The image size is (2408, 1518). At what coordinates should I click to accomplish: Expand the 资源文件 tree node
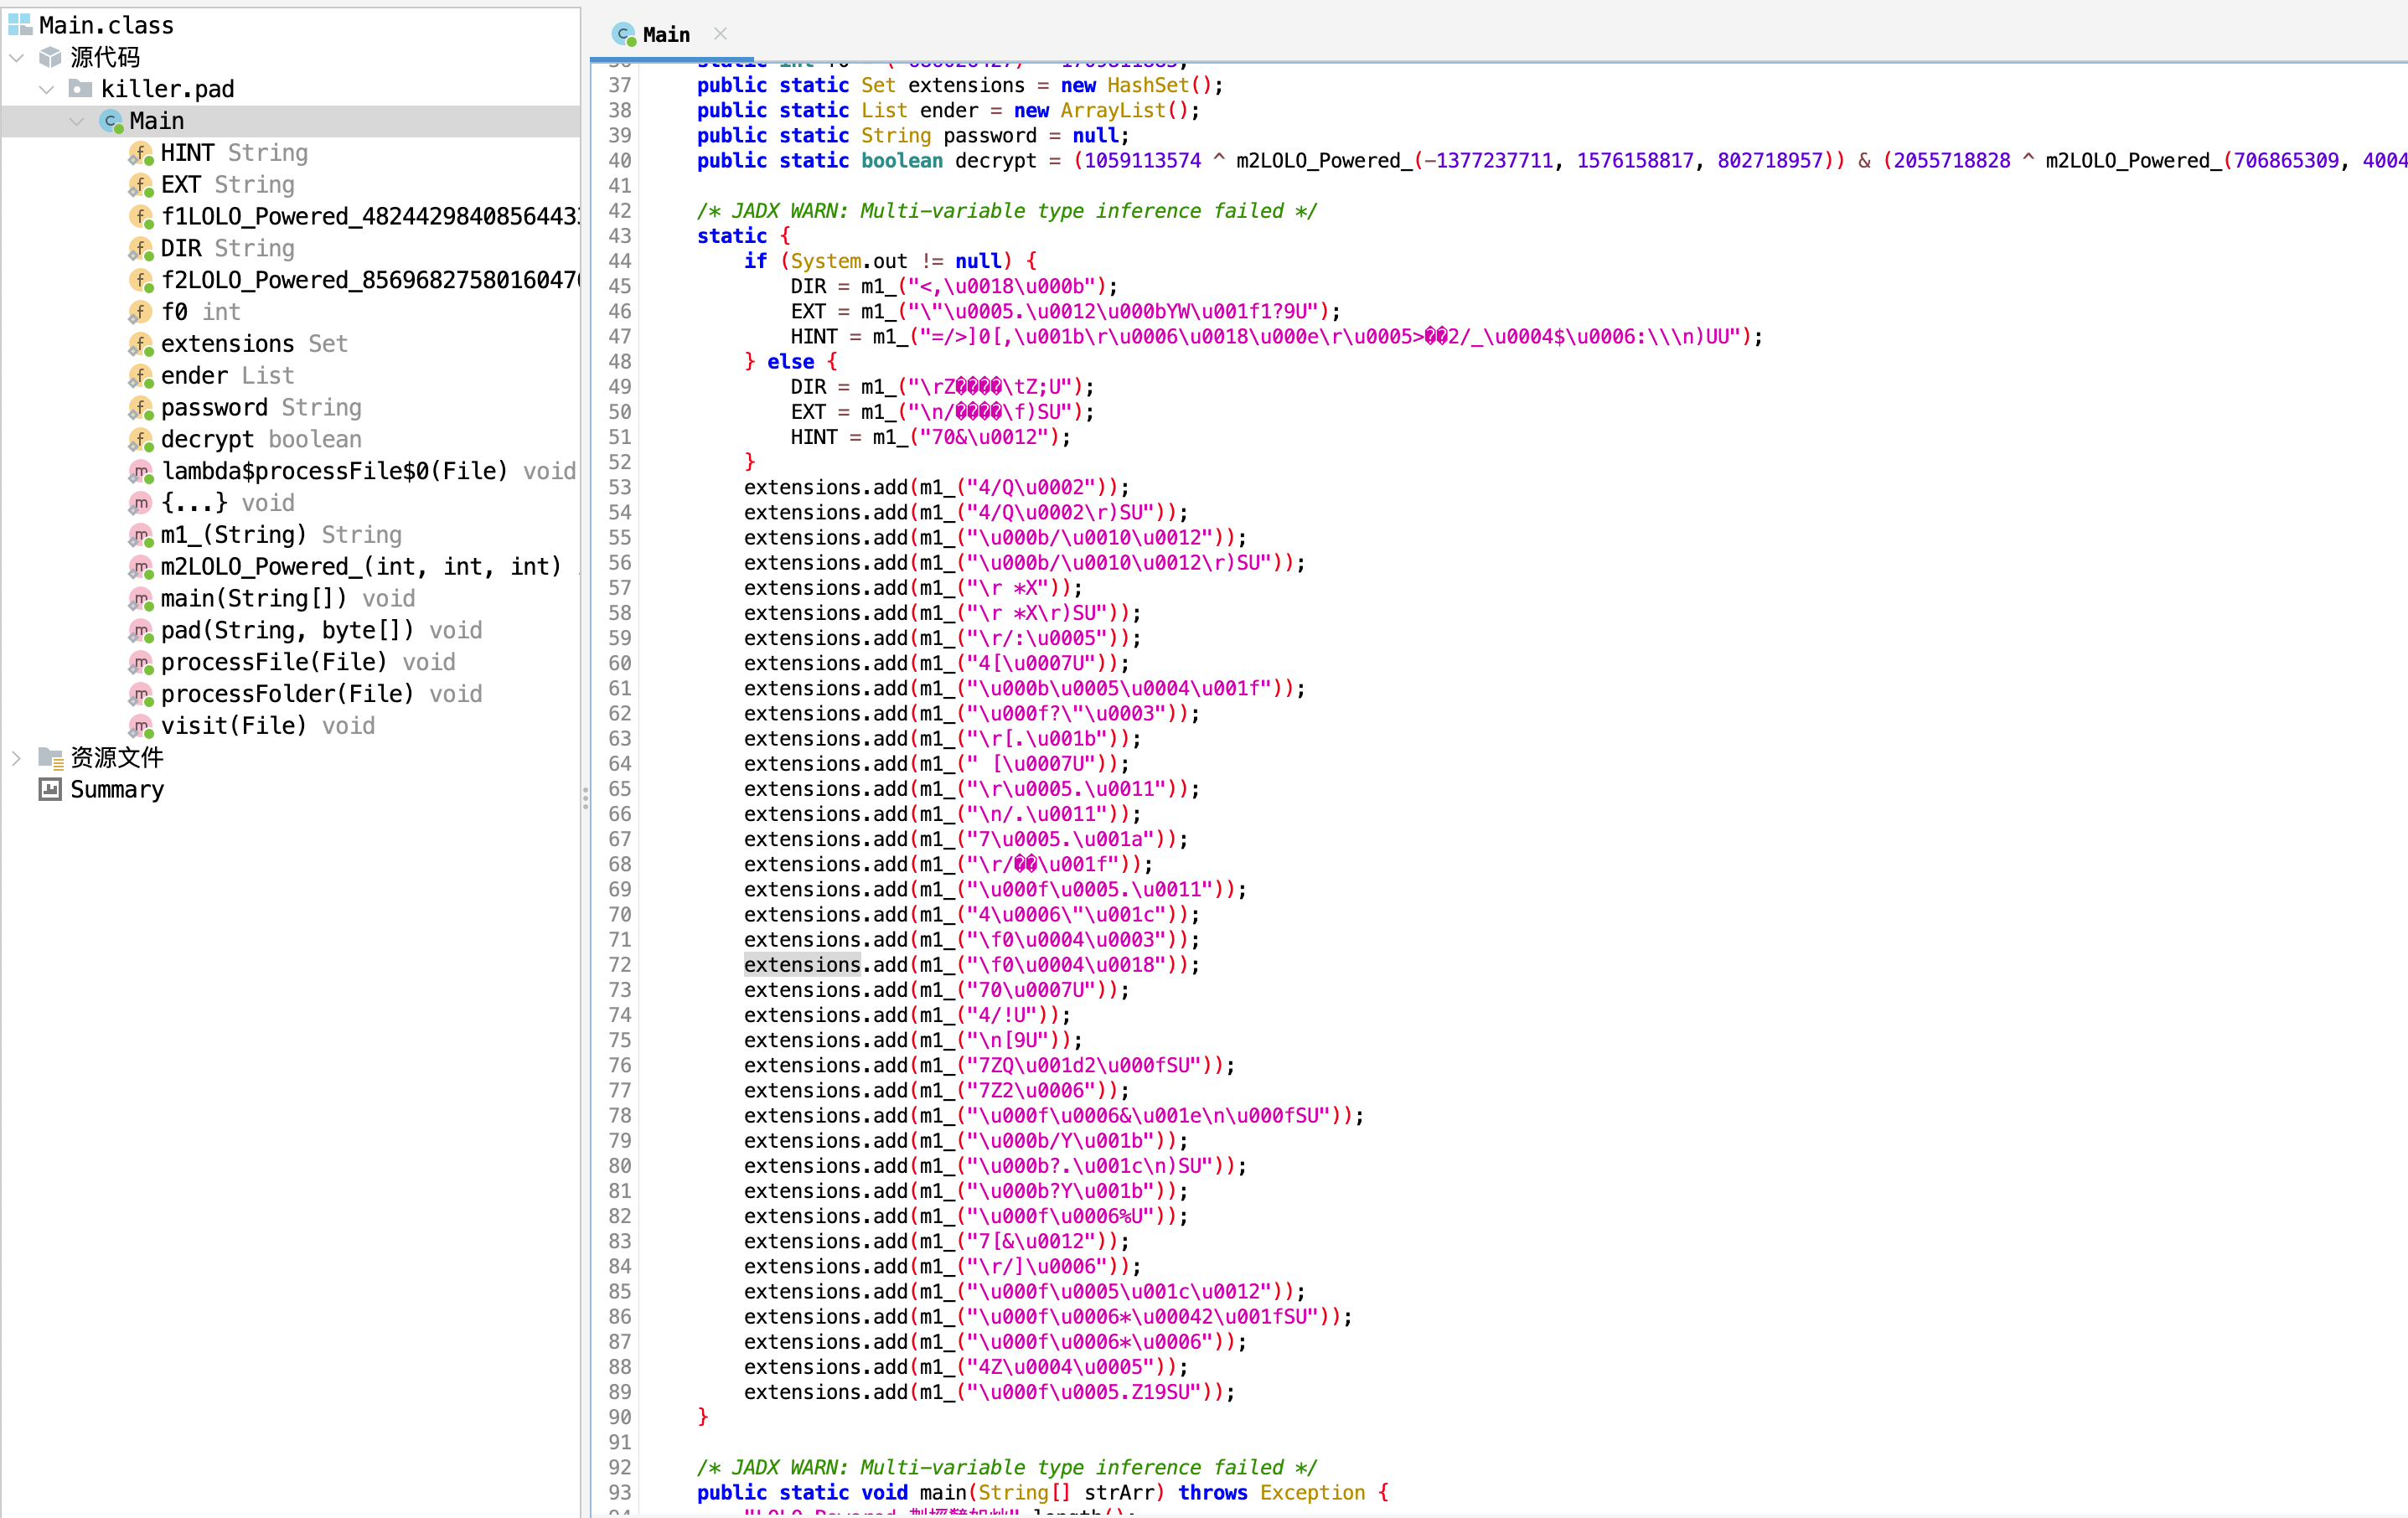point(17,758)
